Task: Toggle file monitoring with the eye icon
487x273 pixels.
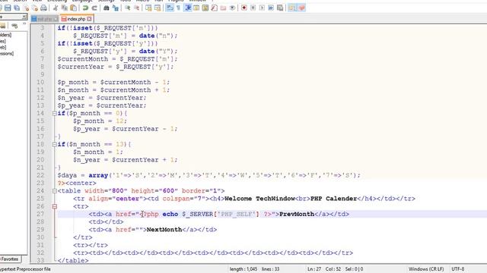Action: pos(232,8)
